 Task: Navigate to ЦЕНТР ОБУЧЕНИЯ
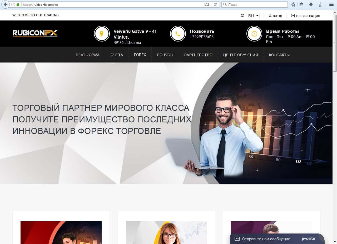[x=241, y=55]
